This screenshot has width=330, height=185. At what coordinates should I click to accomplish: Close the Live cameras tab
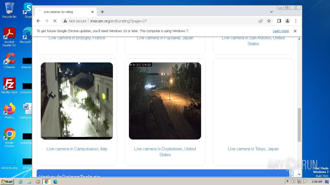coord(93,12)
